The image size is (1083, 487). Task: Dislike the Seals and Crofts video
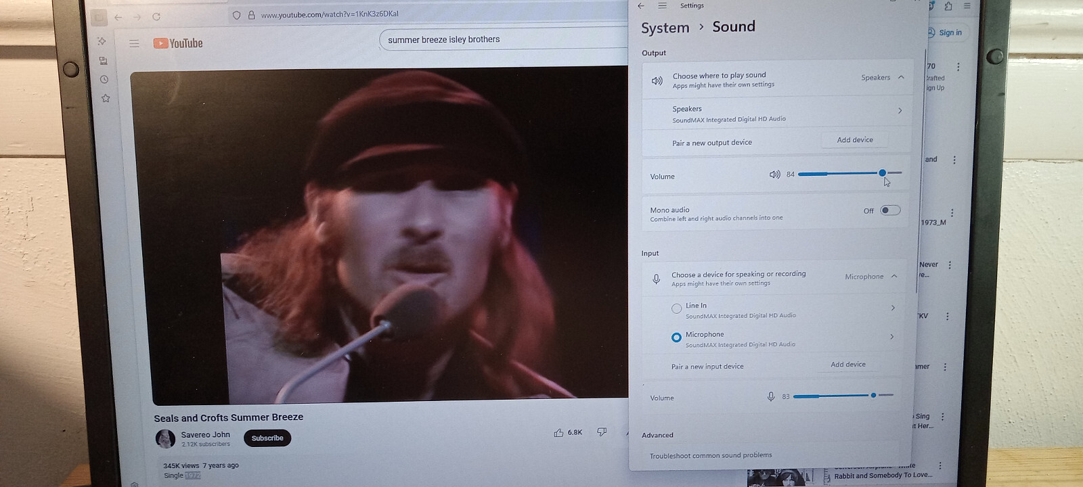coord(602,432)
